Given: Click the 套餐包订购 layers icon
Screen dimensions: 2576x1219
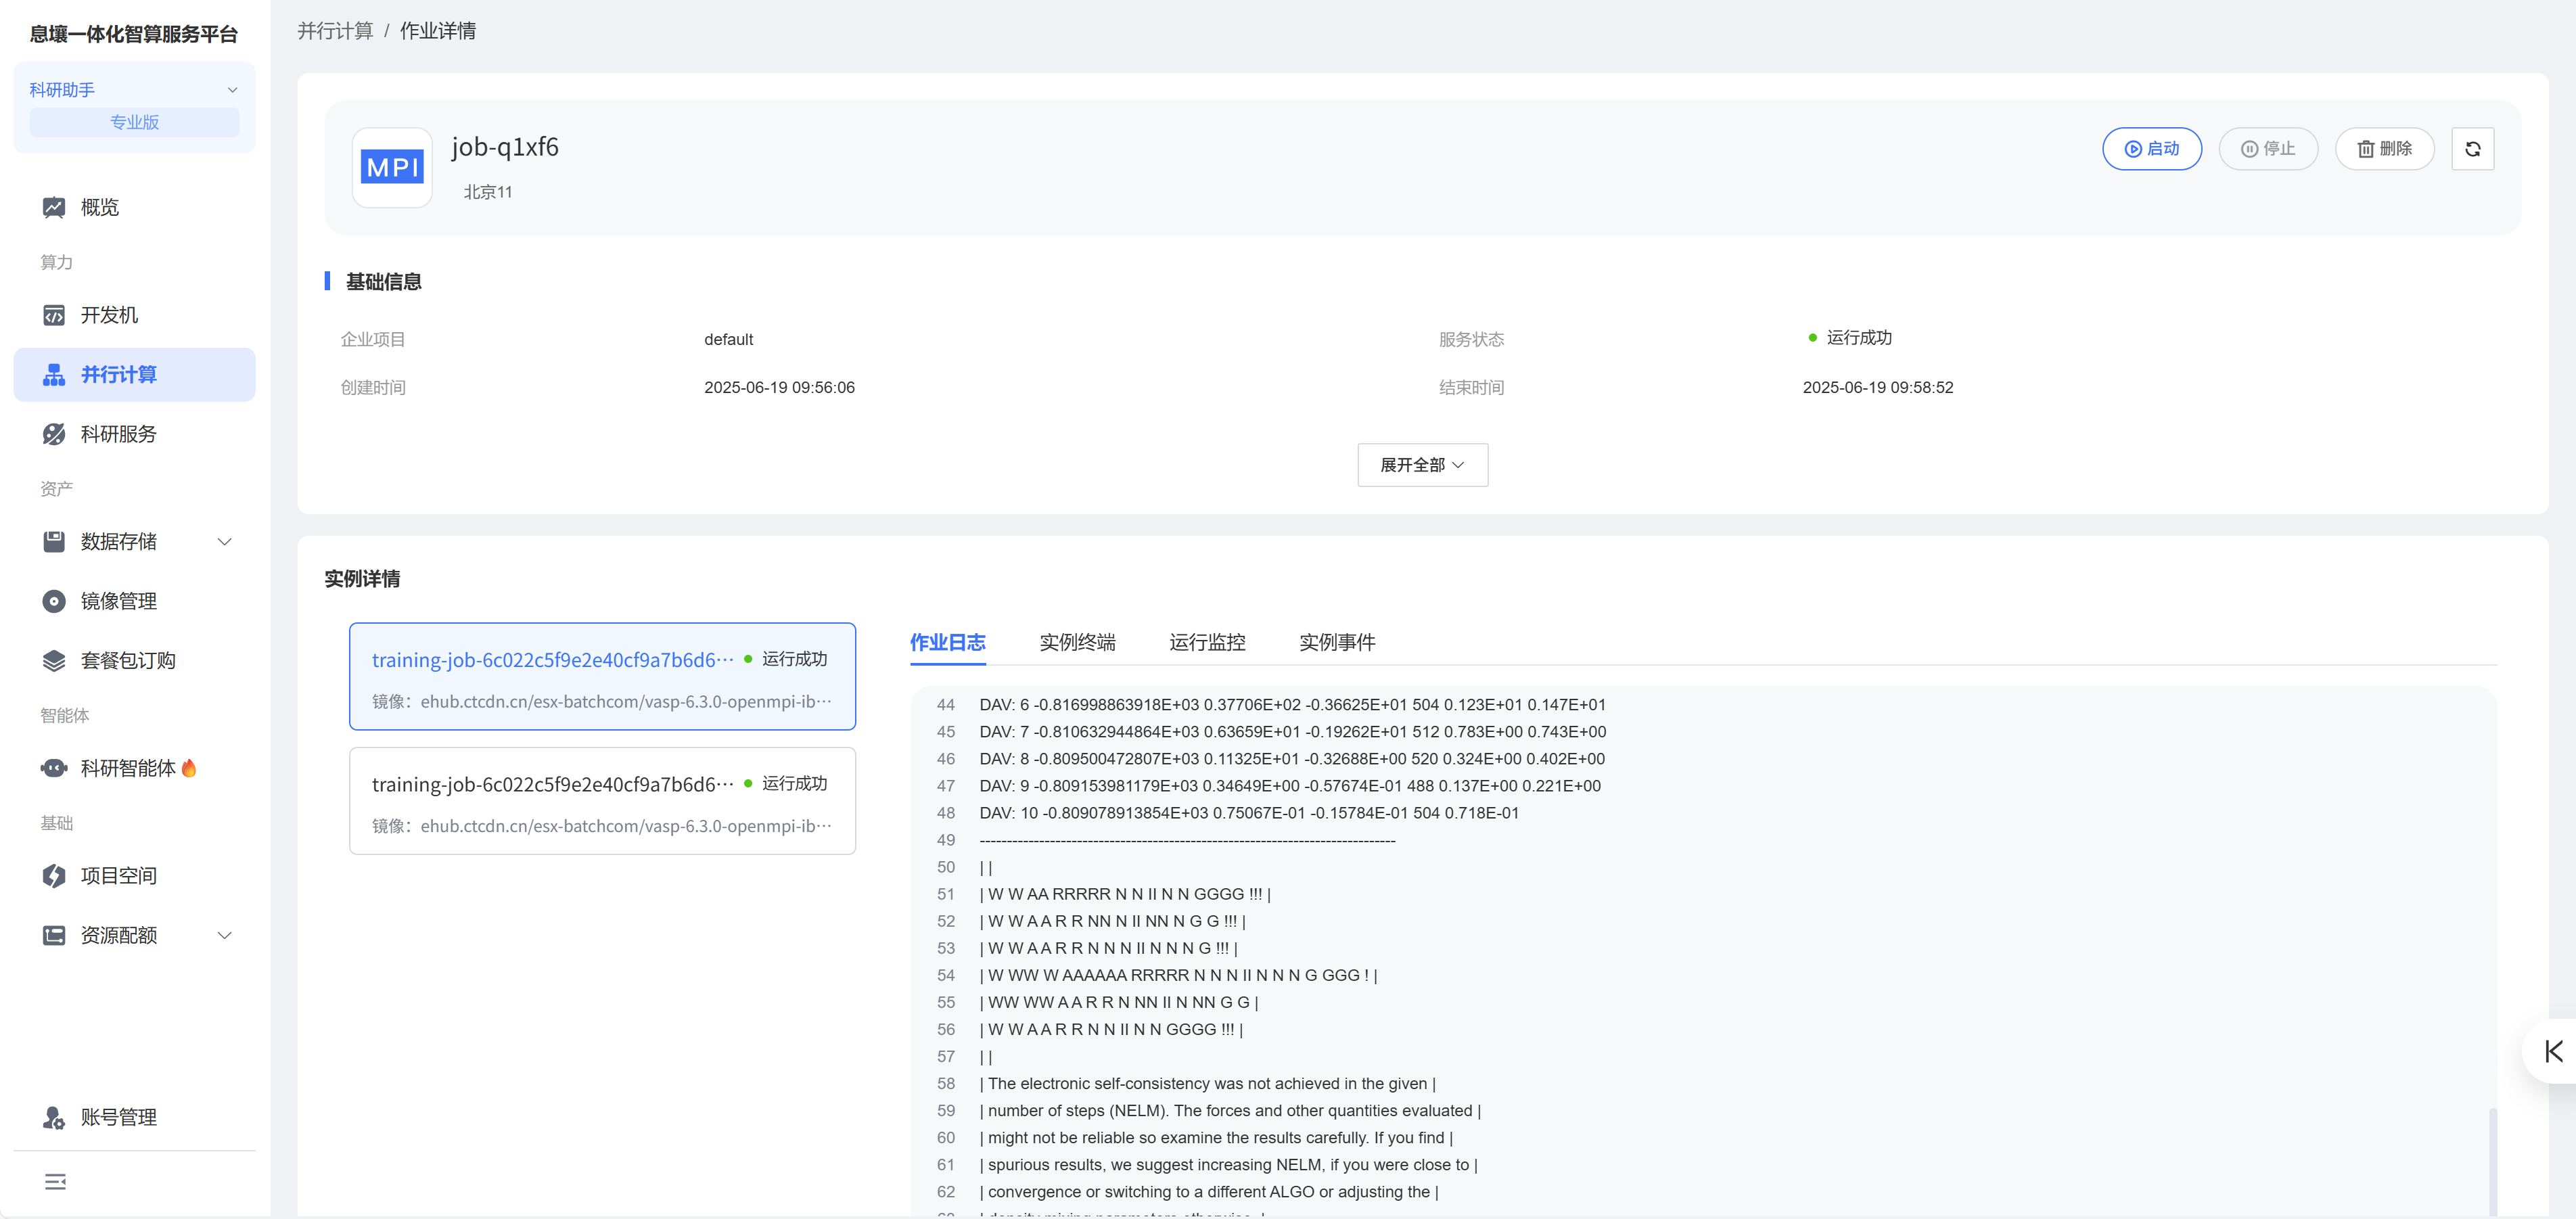Looking at the screenshot, I should [x=54, y=660].
